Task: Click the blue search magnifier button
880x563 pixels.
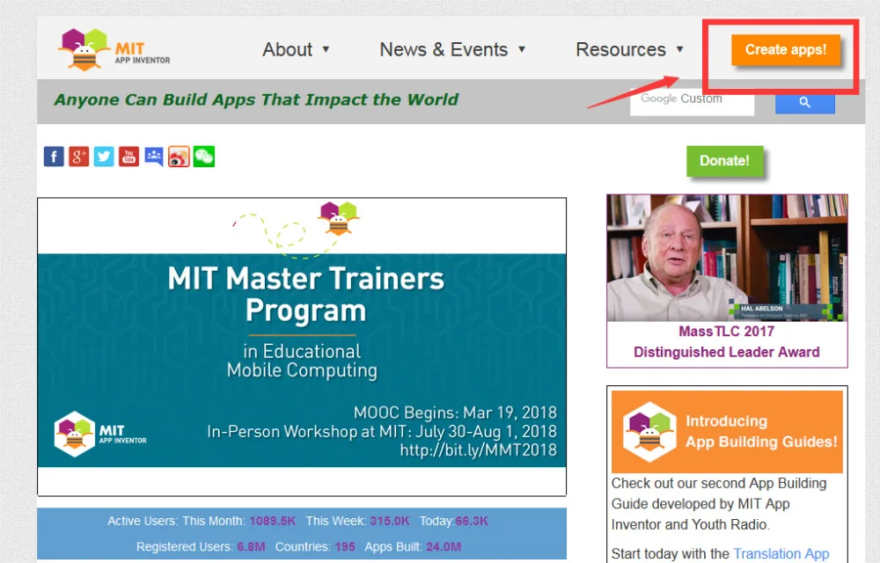Action: (x=805, y=103)
